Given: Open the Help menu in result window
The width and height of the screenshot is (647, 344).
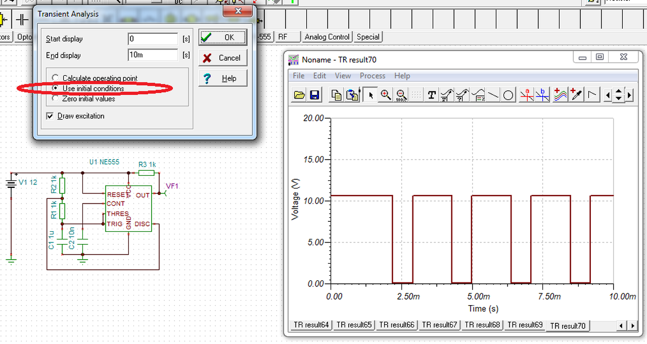Looking at the screenshot, I should (x=402, y=76).
